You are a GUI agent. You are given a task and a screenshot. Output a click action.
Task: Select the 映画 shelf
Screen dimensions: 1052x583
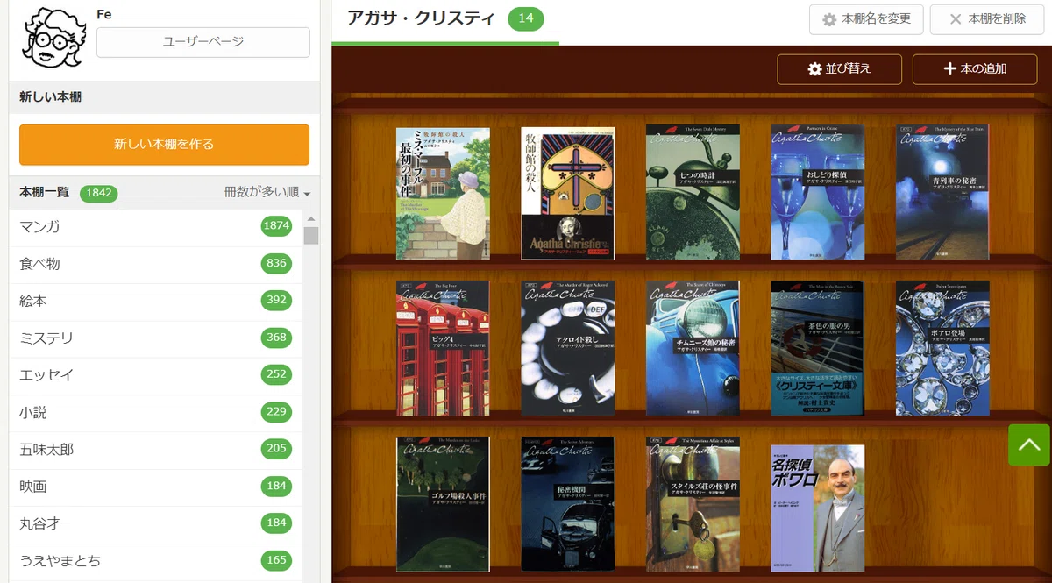[x=155, y=486]
